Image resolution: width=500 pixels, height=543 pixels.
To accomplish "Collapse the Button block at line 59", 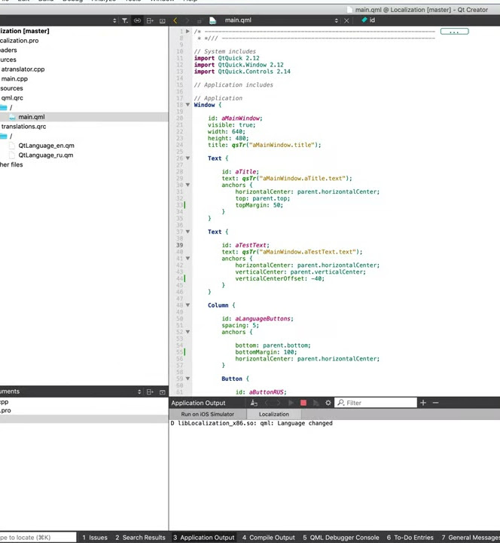I will pos(187,379).
